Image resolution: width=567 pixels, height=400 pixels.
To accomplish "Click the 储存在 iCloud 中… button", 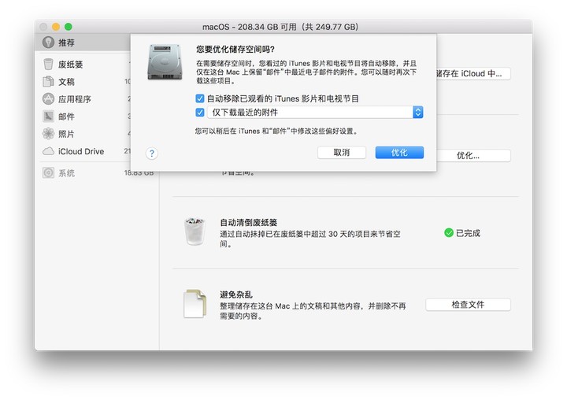I will coord(471,74).
